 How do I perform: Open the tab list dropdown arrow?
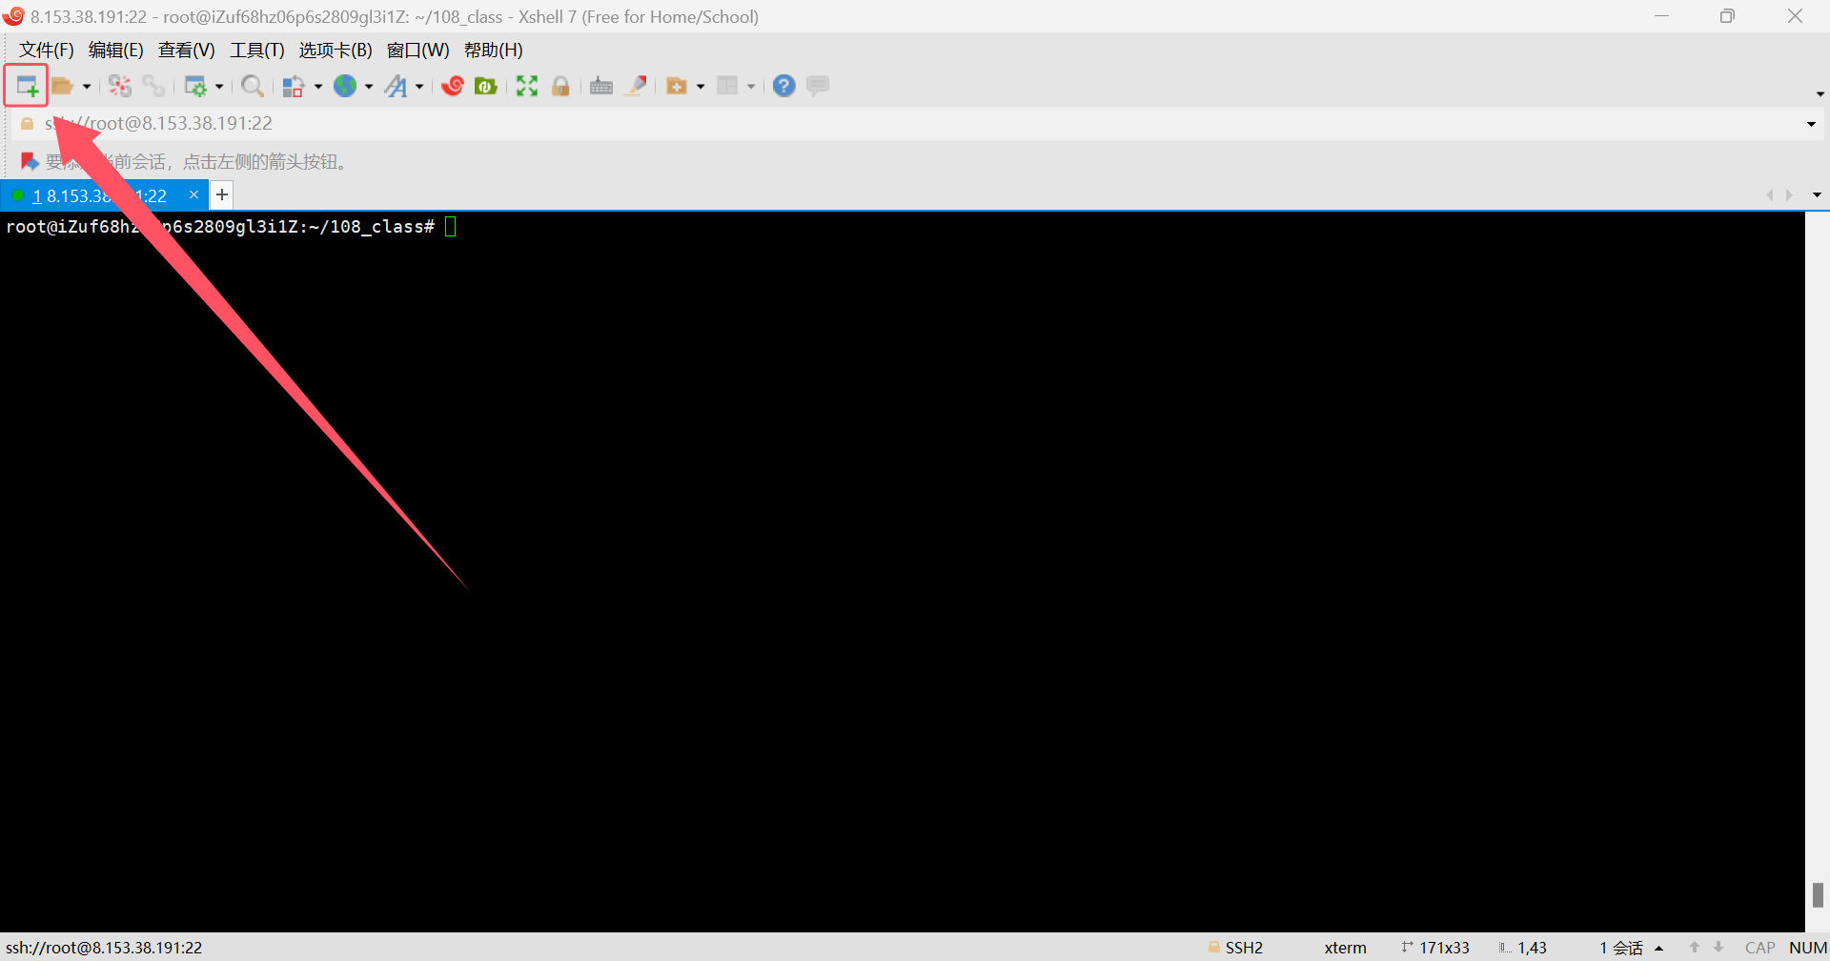[1817, 195]
